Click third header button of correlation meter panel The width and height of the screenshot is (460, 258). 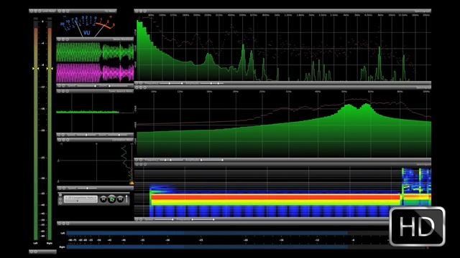point(67,140)
